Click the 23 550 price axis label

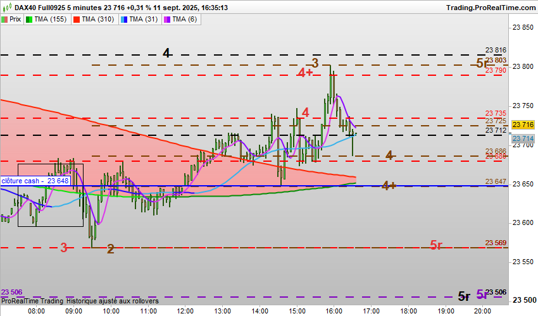pyautogui.click(x=523, y=262)
